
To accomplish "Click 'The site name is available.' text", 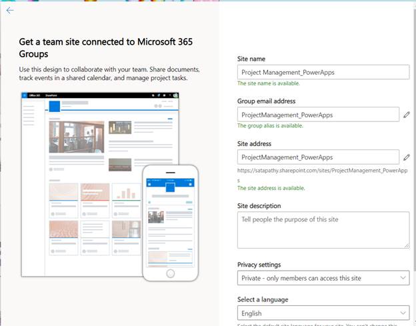I will 269,83.
